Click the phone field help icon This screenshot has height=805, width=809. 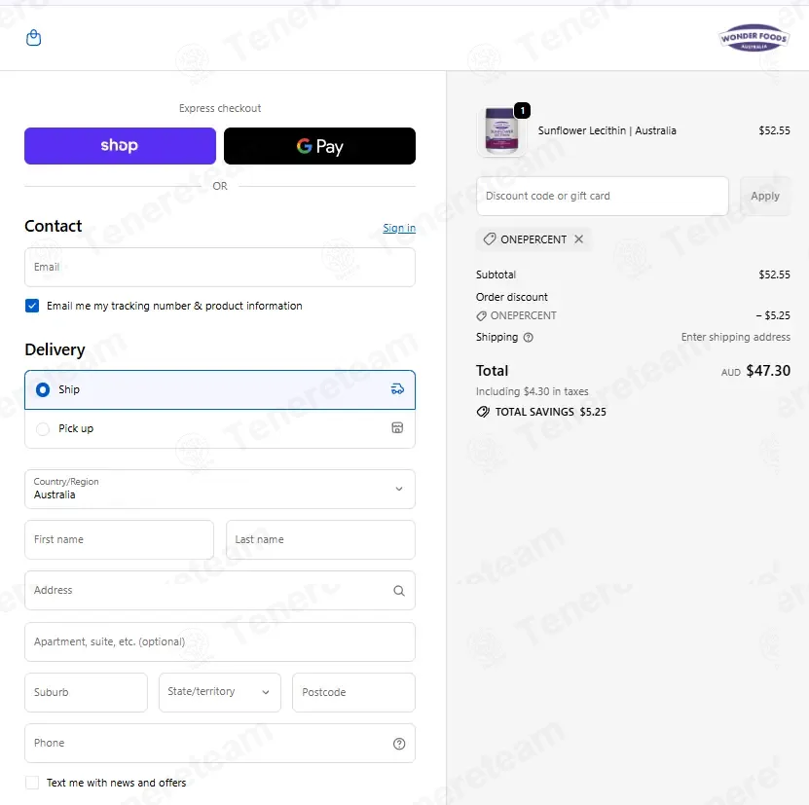pyautogui.click(x=399, y=744)
